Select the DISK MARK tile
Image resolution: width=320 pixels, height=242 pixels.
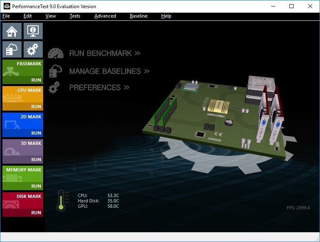(x=23, y=200)
